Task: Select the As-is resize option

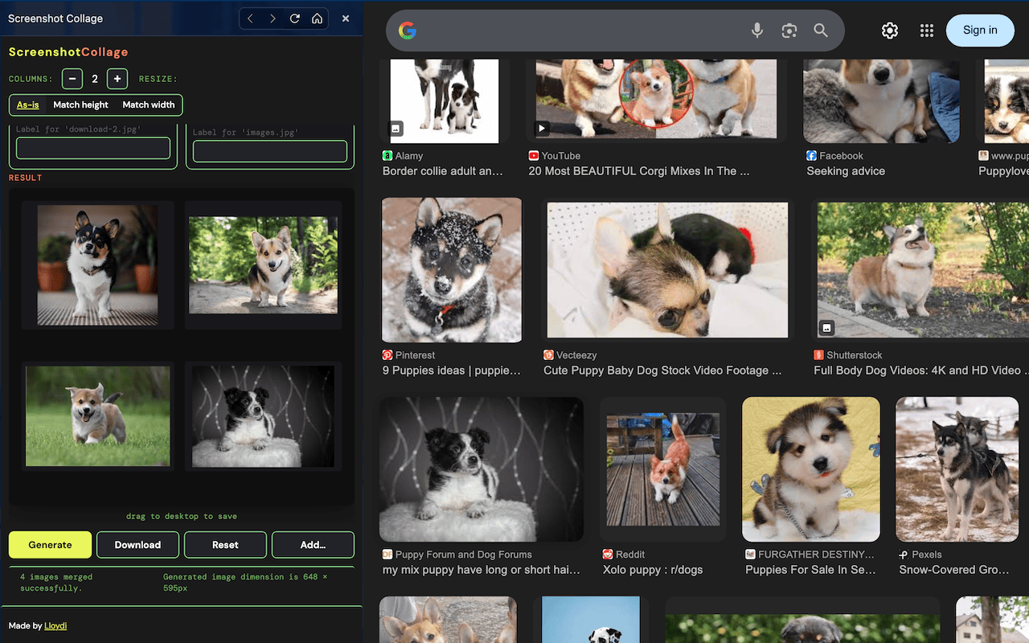Action: tap(28, 104)
